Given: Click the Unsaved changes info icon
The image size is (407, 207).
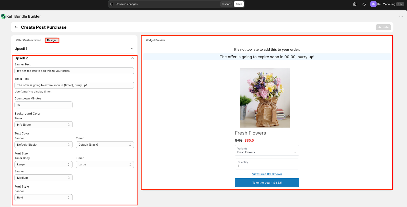Looking at the screenshot, I should [112, 4].
